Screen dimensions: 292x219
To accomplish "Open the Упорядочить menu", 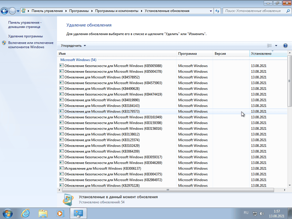I will pos(73,46).
